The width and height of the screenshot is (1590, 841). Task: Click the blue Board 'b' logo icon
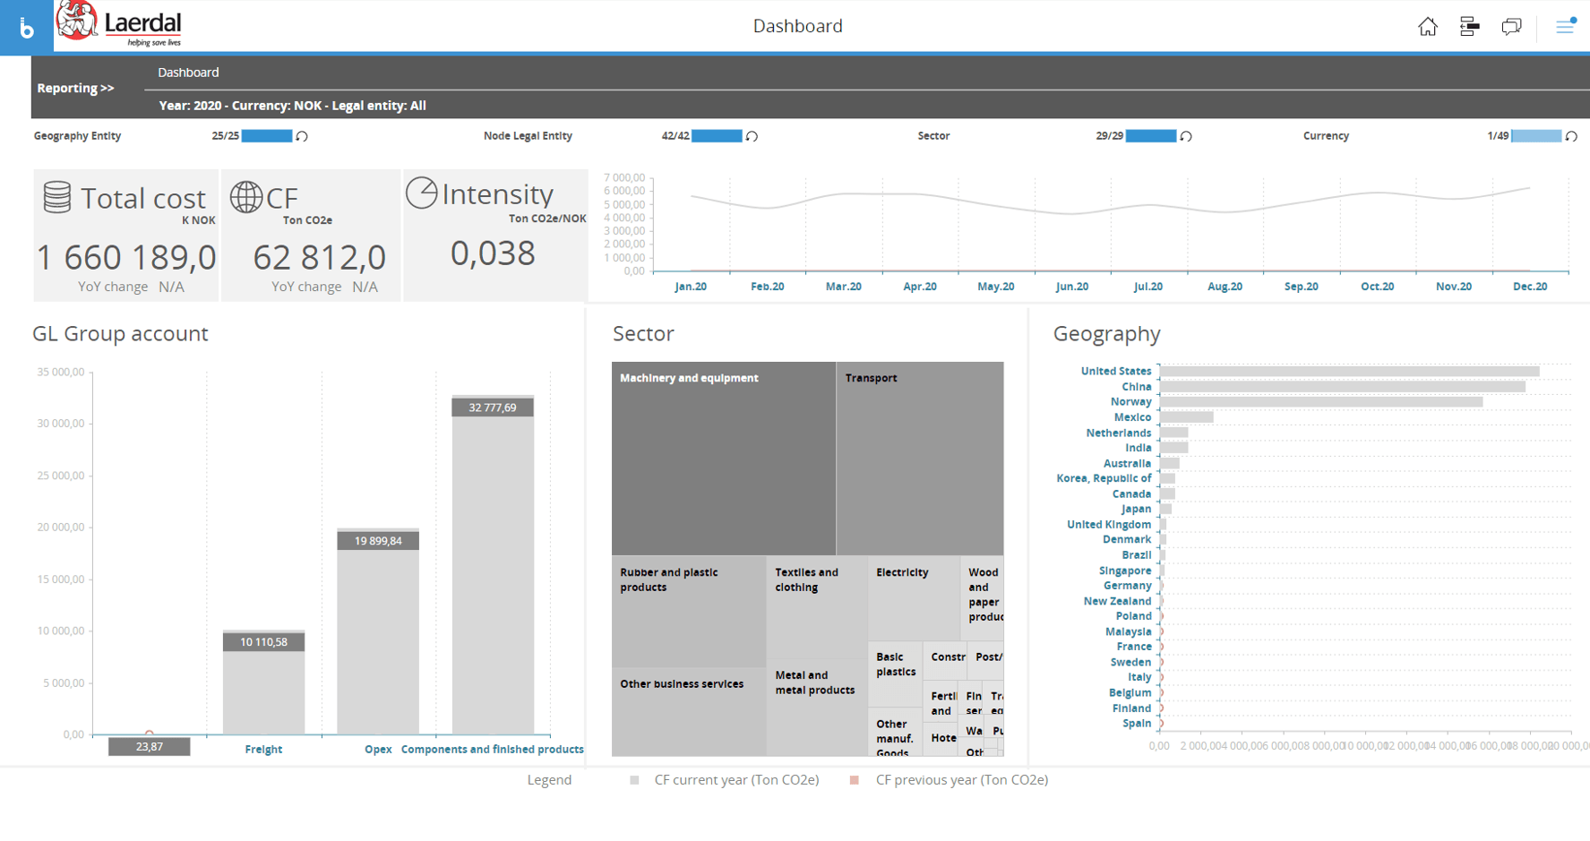[x=27, y=28]
